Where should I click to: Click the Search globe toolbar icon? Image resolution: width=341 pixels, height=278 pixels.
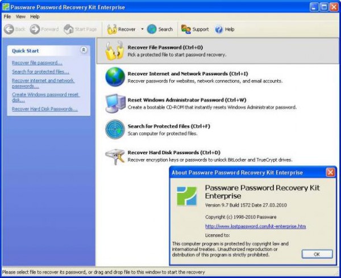click(x=152, y=29)
